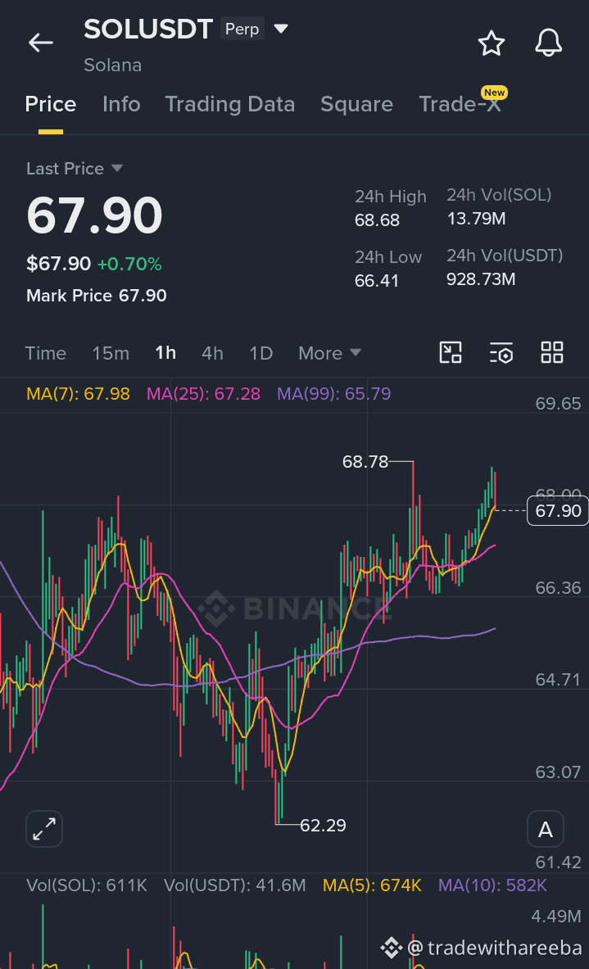The width and height of the screenshot is (589, 969).
Task: Open chart layout grid icon
Action: (552, 352)
